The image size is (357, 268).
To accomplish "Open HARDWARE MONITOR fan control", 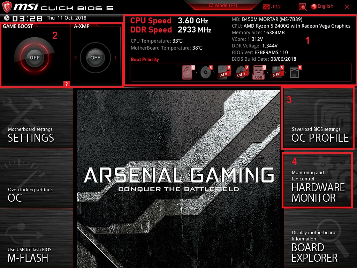I will point(317,180).
